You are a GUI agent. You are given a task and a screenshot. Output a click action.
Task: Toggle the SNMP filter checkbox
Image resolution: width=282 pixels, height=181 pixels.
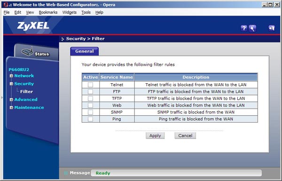[90, 112]
